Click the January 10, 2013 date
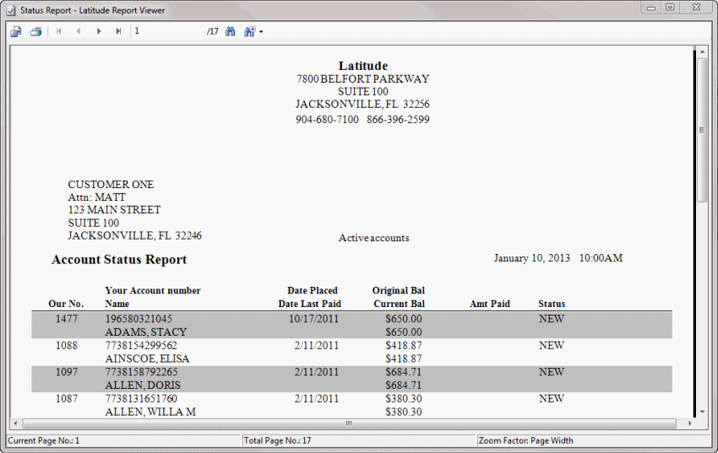Screen dimensions: 718x453 pyautogui.click(x=531, y=258)
